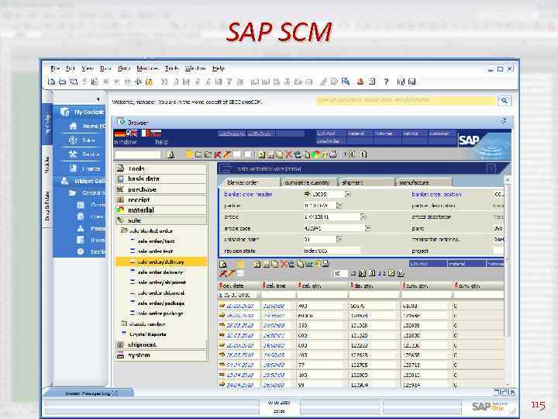Click the Finance icon in cockpit sidebar
Image resolution: width=558 pixels, height=419 pixels.
(73, 168)
